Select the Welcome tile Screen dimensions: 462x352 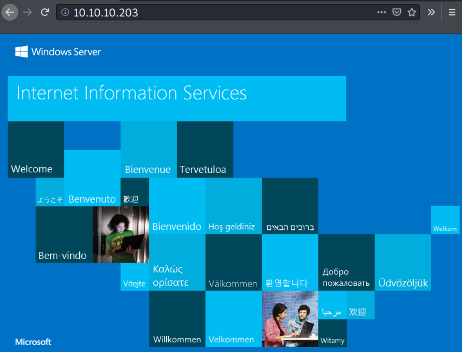click(x=36, y=149)
